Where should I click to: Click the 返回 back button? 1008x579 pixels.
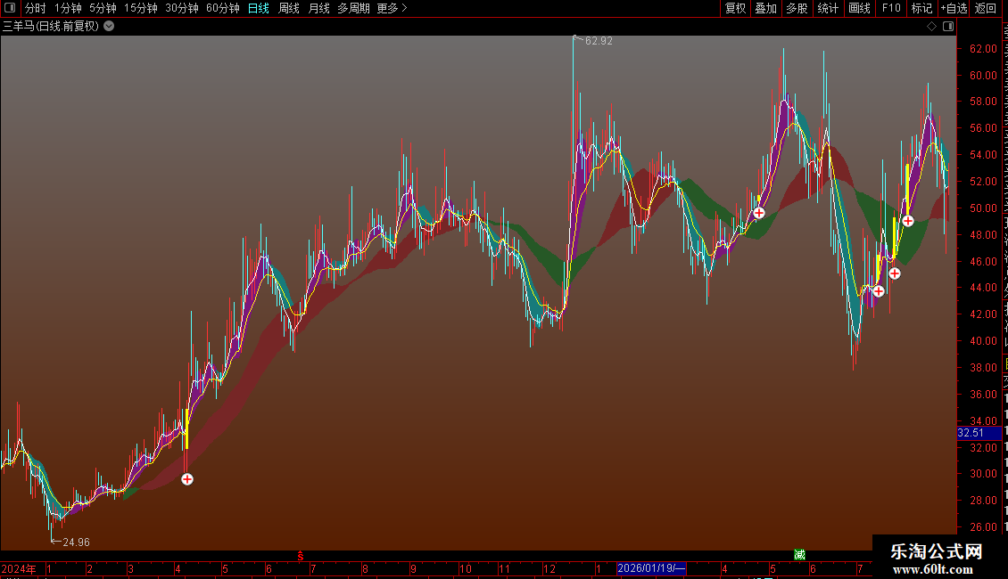(x=986, y=8)
